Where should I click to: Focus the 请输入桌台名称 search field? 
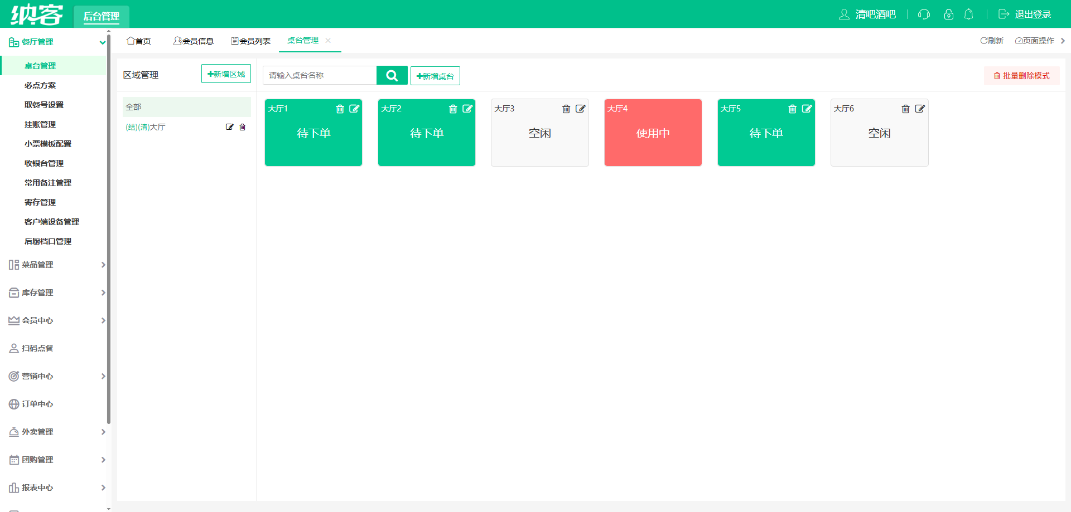pyautogui.click(x=320, y=75)
